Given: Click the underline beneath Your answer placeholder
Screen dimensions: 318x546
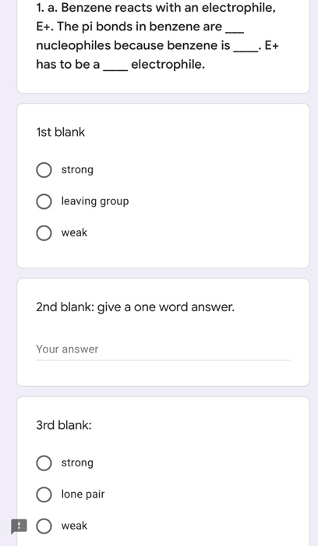Looking at the screenshot, I should coord(163,360).
